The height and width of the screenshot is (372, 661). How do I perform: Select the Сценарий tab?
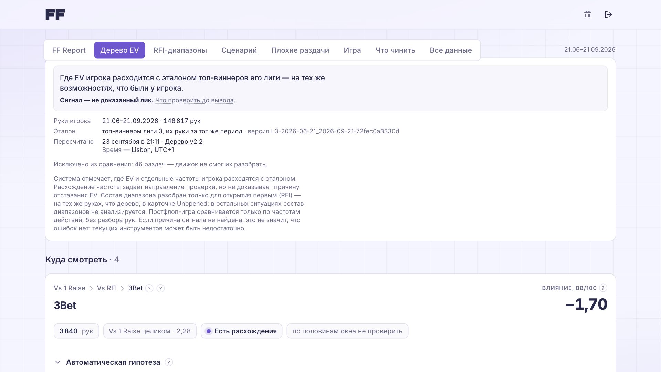pos(239,50)
